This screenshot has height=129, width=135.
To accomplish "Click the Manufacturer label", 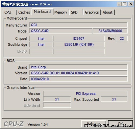I will [x=16, y=25].
